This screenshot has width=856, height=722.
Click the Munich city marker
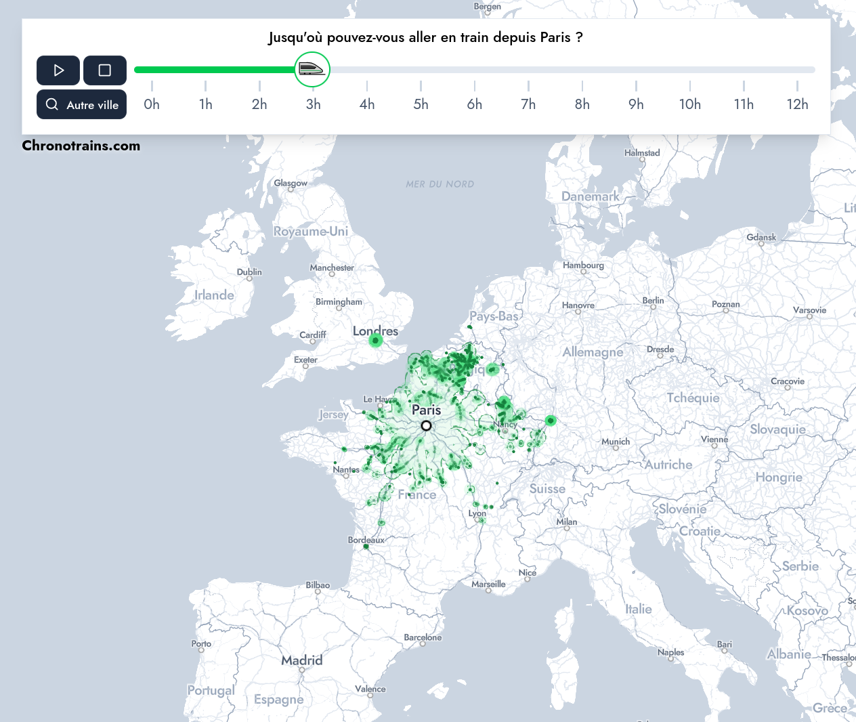(616, 448)
